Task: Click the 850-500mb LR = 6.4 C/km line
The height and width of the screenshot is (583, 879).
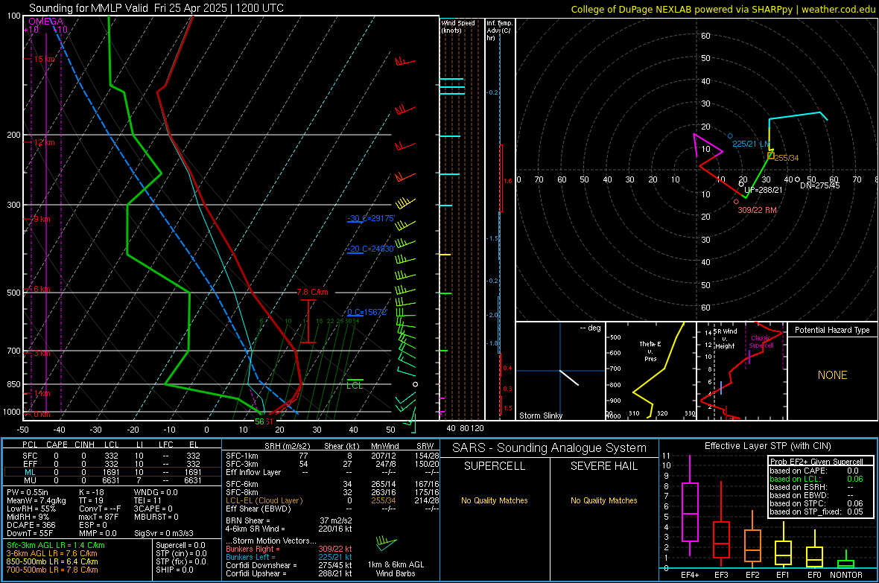Action: tap(52, 561)
